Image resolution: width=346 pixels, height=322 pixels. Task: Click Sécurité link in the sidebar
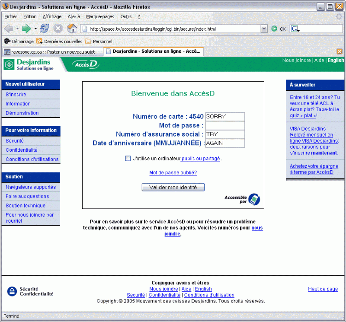tap(15, 141)
